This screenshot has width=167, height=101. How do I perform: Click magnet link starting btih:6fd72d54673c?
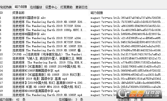(128, 58)
